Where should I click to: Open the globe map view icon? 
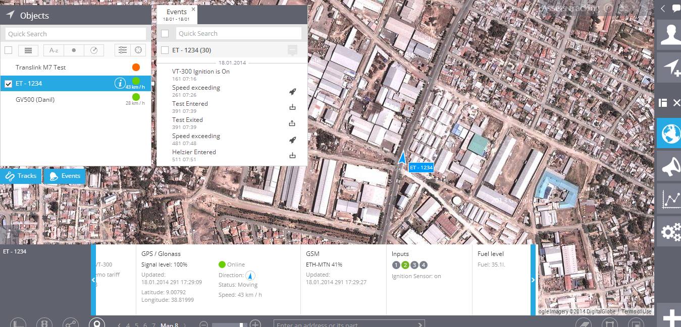click(669, 133)
